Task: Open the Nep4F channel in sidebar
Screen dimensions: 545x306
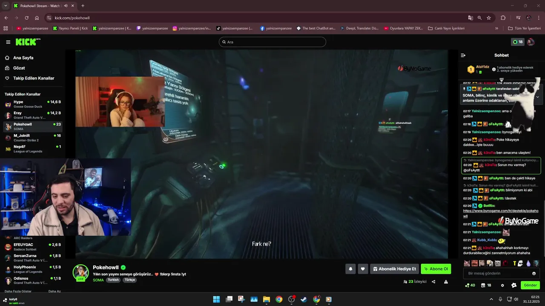Action: (33, 149)
